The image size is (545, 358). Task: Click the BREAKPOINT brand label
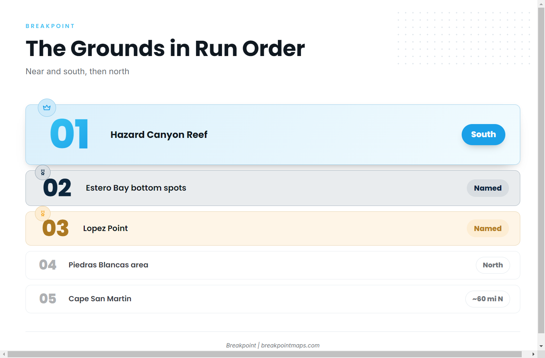click(50, 26)
